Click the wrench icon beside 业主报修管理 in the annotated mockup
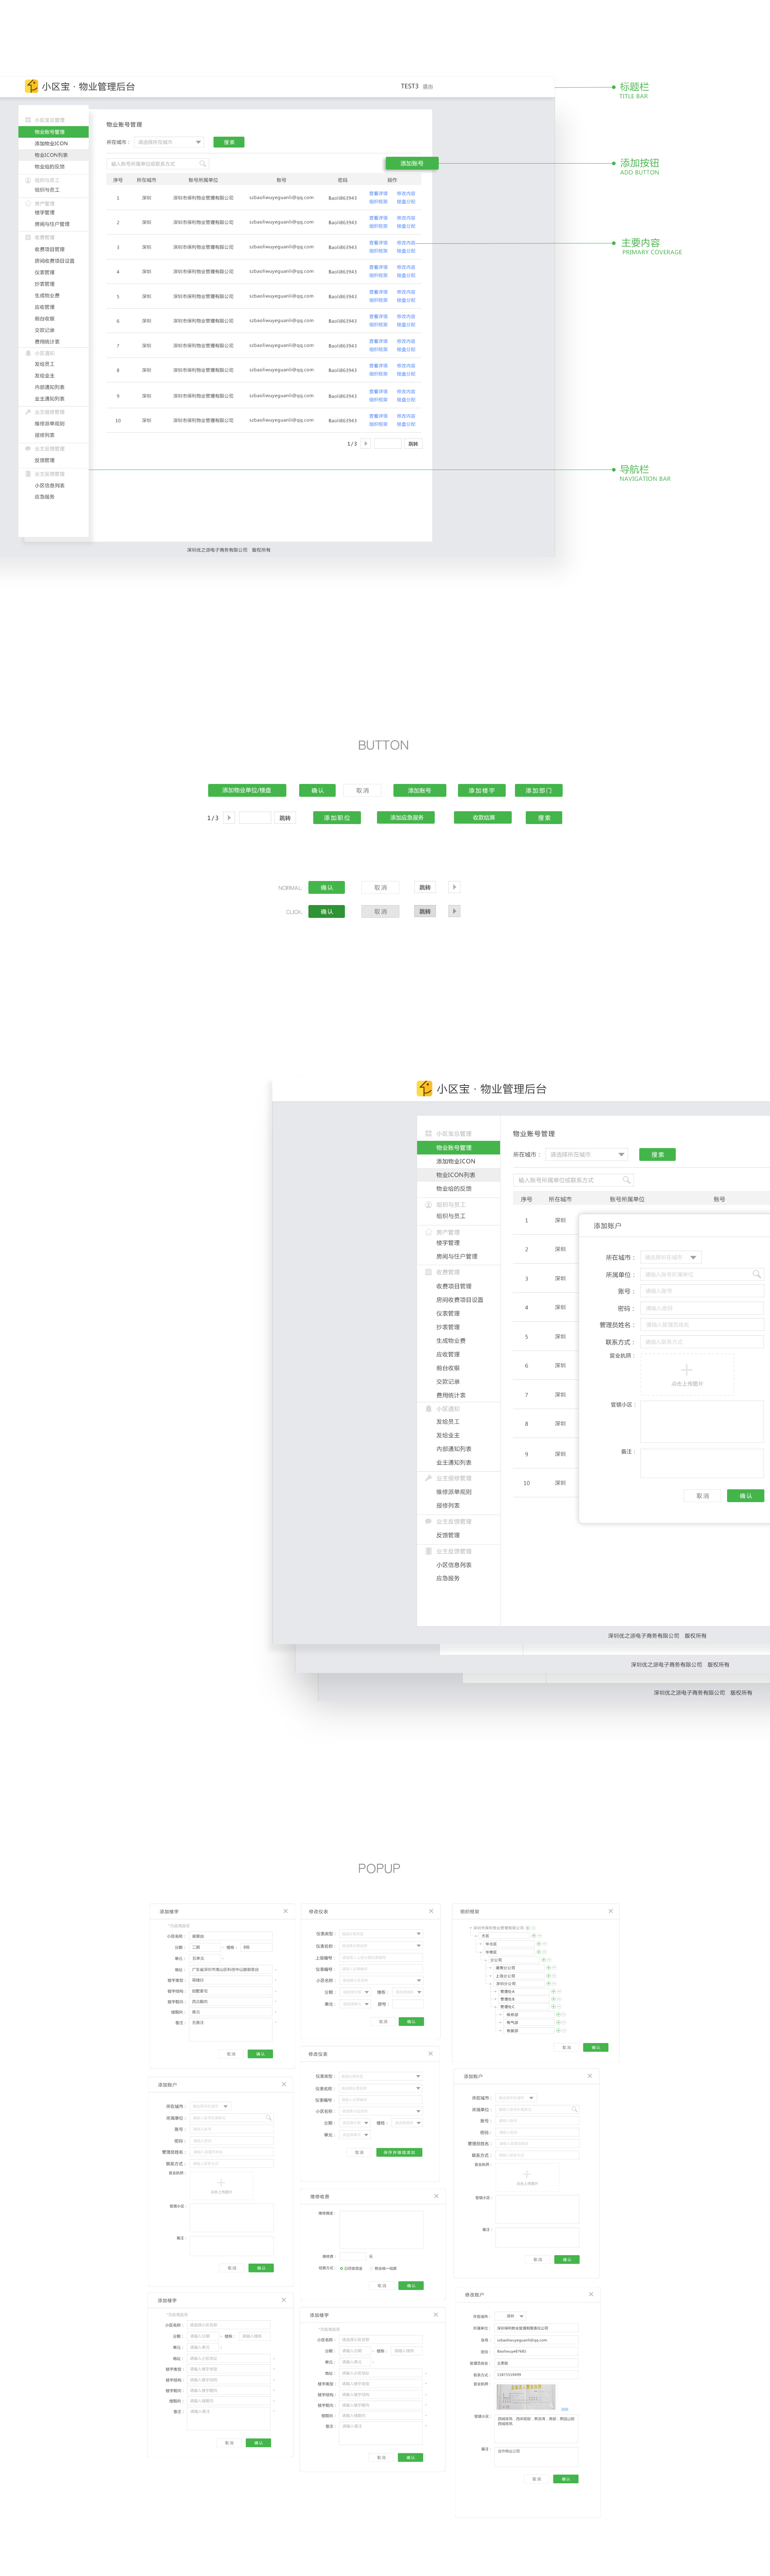Viewport: 770px width, 2576px height. (28, 412)
